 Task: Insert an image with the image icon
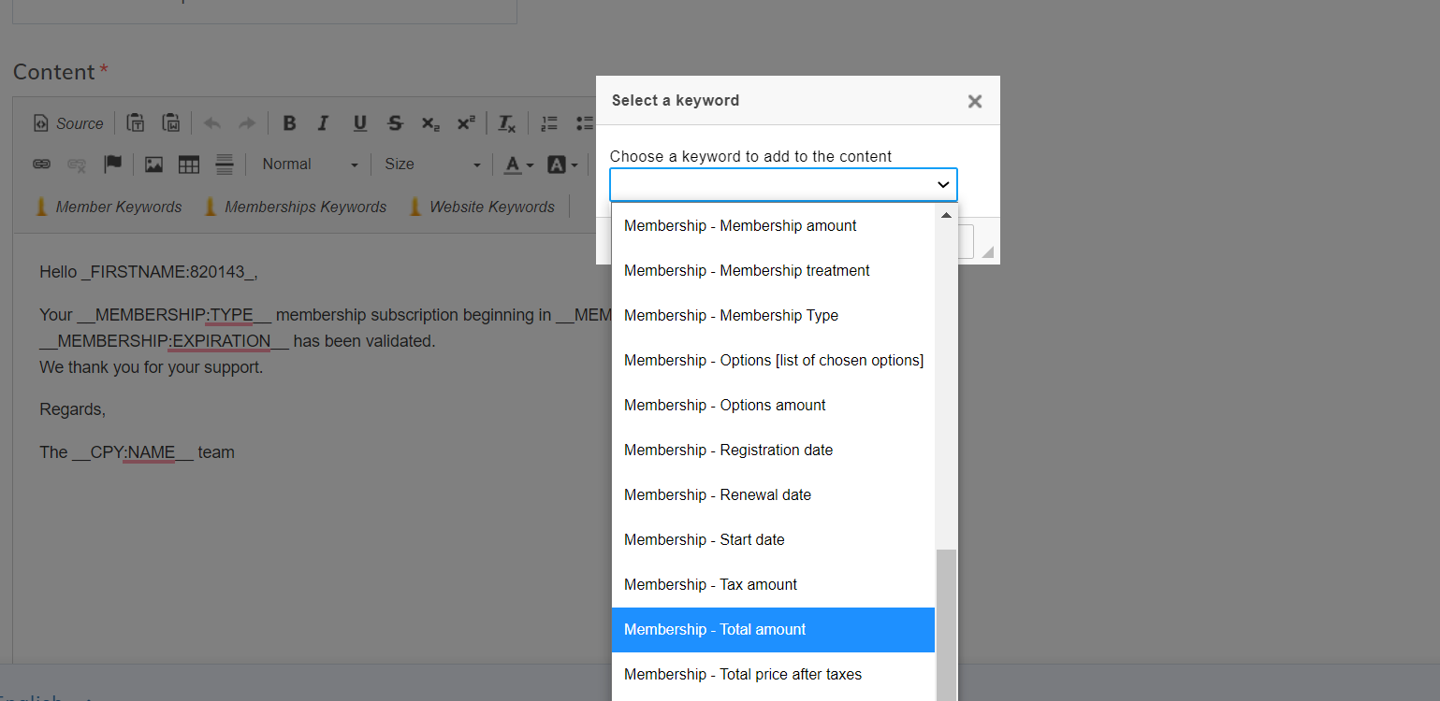[x=153, y=165]
